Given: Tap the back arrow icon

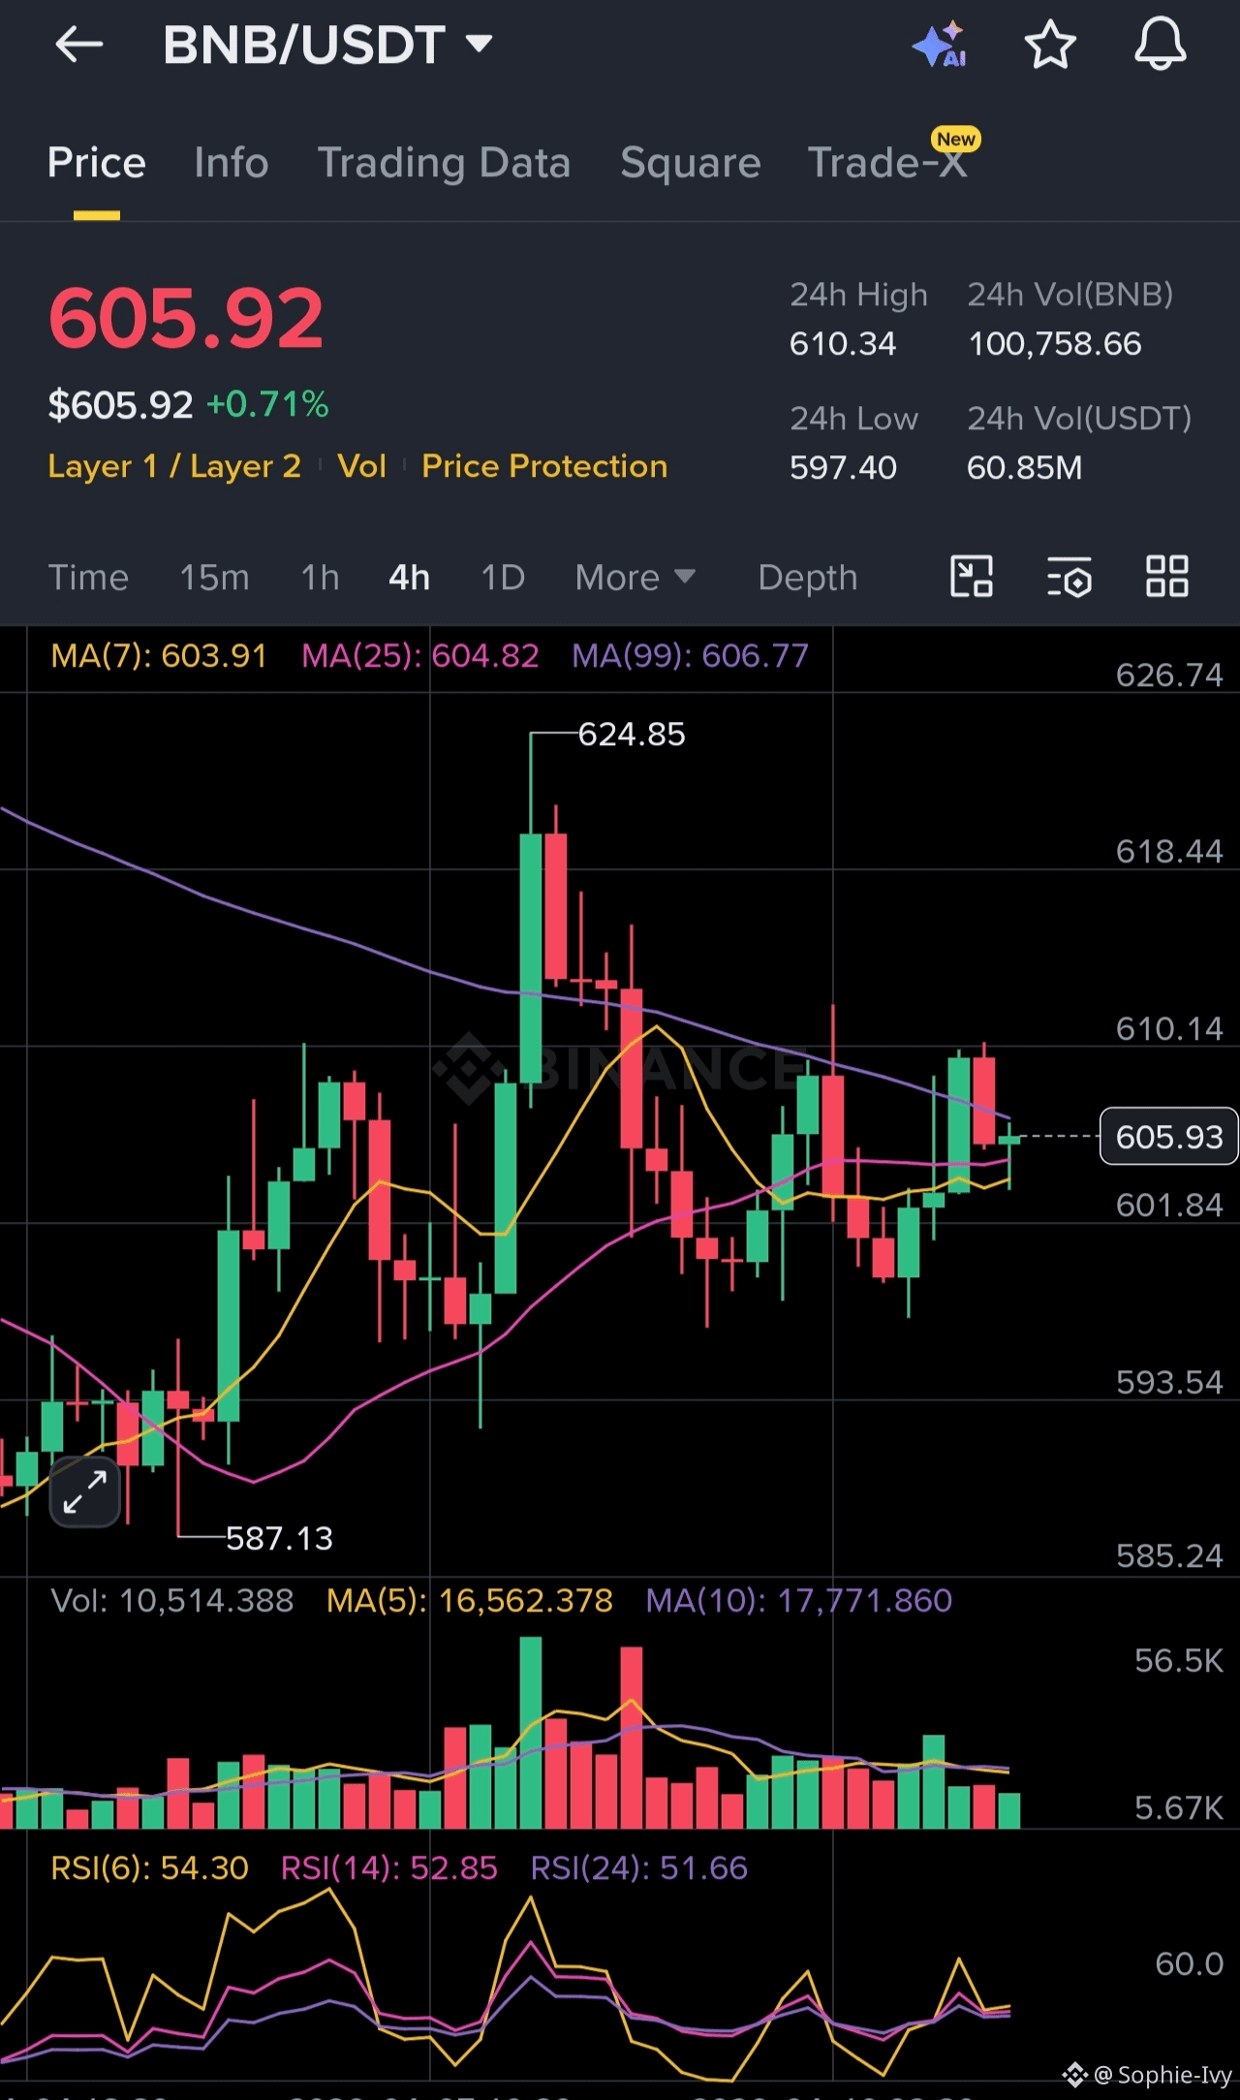Looking at the screenshot, I should coord(78,45).
